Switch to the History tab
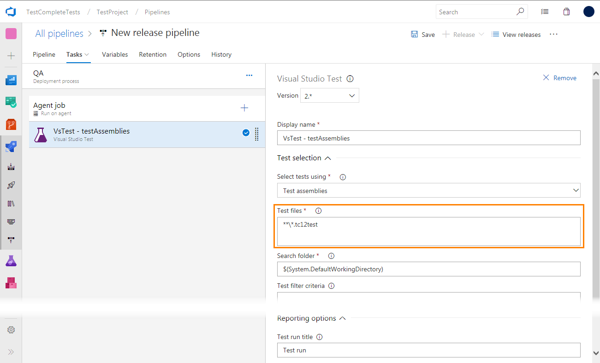Viewport: 600px width, 363px height. (221, 54)
